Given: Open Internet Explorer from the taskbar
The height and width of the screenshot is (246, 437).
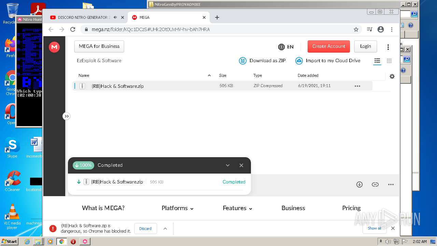Looking at the screenshot, I should (27, 242).
